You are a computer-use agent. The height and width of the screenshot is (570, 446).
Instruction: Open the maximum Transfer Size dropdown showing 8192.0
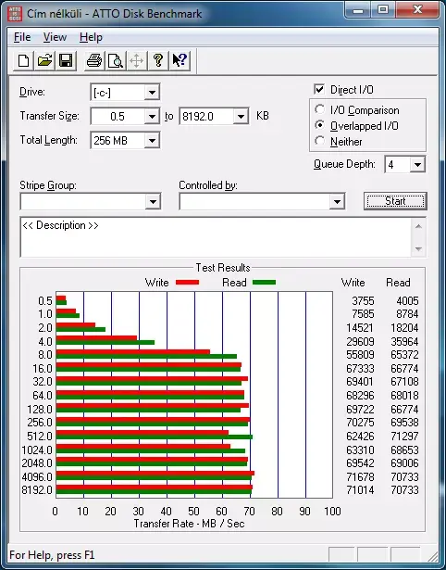[x=241, y=117]
